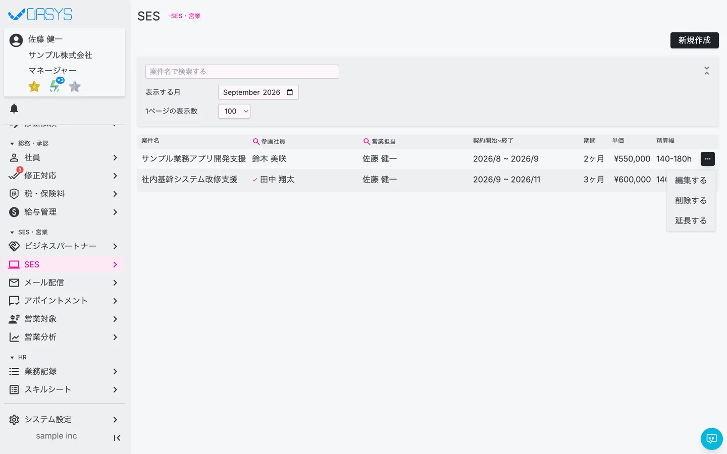Click the アポイントメント chat icon
Image resolution: width=727 pixels, height=454 pixels.
(14, 301)
